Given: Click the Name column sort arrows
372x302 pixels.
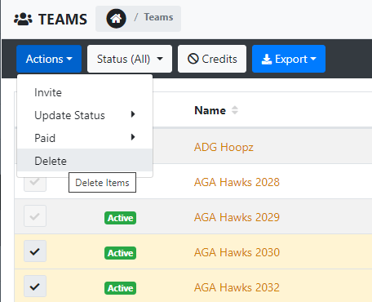Looking at the screenshot, I should 235,110.
